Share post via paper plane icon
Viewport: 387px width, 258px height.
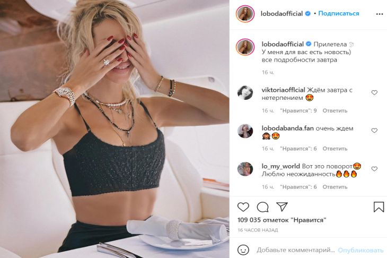click(282, 207)
